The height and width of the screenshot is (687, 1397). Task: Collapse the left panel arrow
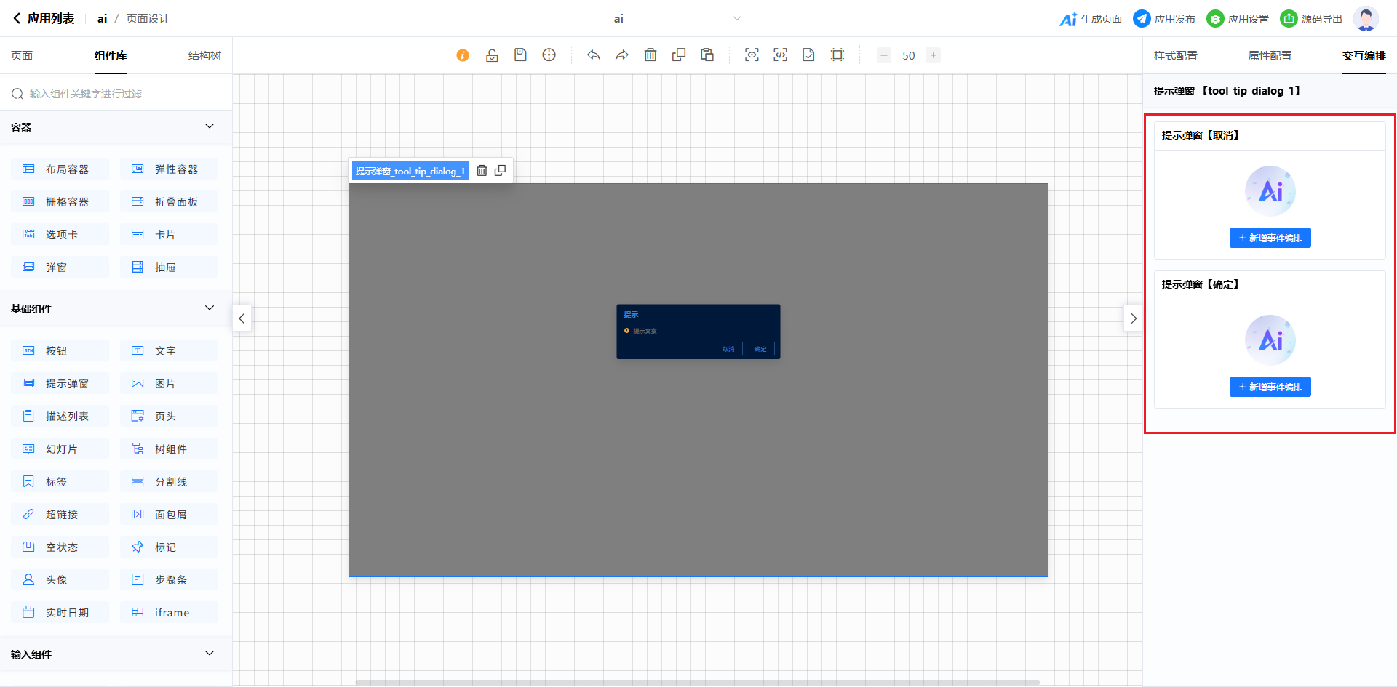(242, 318)
